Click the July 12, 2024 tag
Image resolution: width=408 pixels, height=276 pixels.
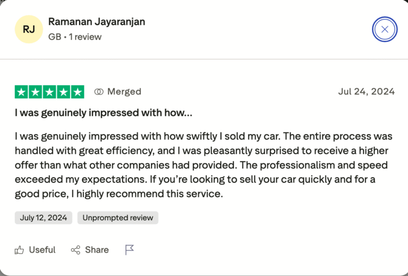(44, 218)
